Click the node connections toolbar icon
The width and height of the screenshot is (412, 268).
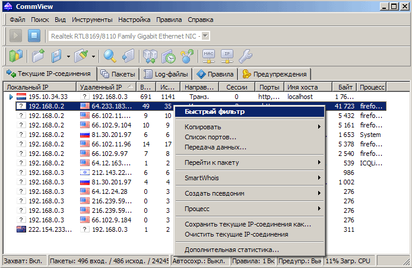[x=187, y=56]
